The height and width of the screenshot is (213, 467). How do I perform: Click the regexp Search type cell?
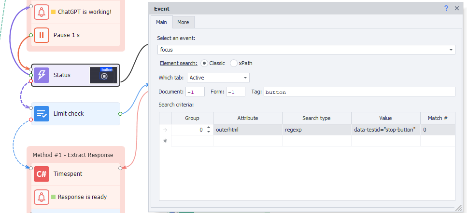(x=316, y=130)
